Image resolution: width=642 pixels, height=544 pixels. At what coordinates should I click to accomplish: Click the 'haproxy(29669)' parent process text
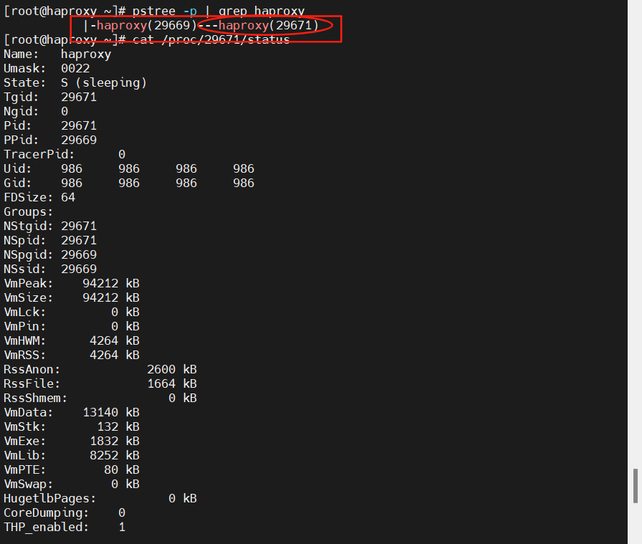147,25
